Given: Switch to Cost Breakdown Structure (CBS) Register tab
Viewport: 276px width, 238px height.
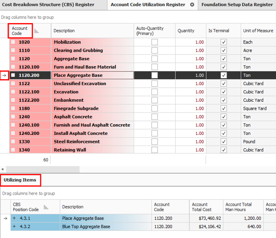Looking at the screenshot, I should [x=48, y=4].
